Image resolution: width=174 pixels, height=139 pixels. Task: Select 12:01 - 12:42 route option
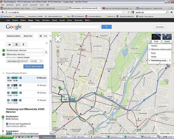[27, 87]
